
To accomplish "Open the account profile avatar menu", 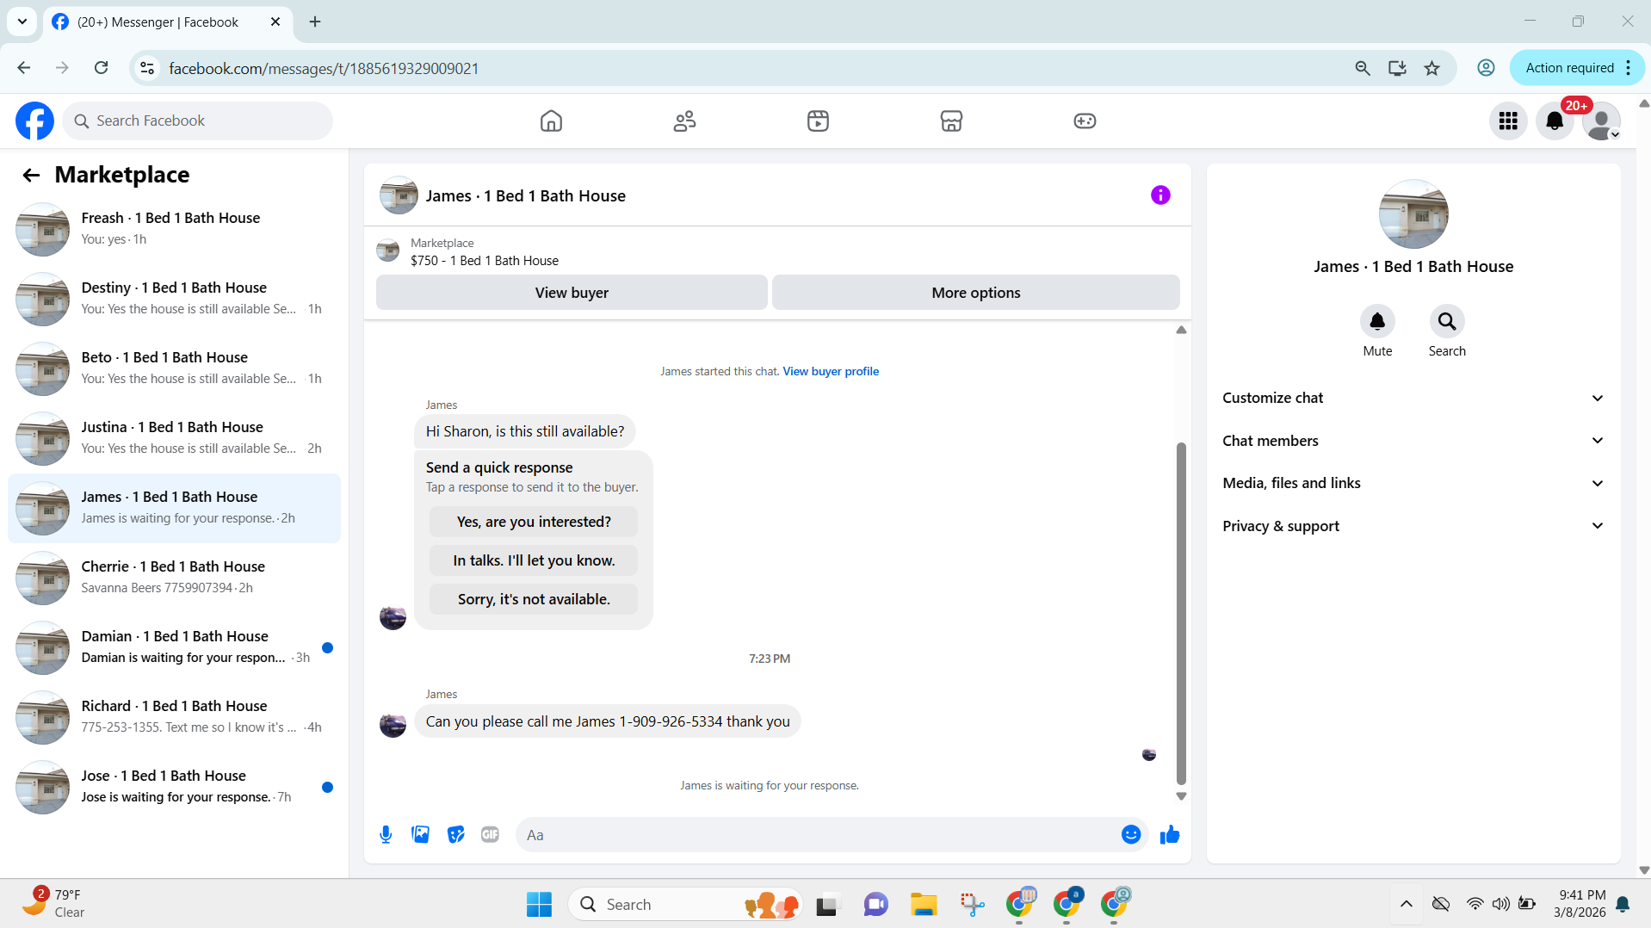I will click(1601, 121).
